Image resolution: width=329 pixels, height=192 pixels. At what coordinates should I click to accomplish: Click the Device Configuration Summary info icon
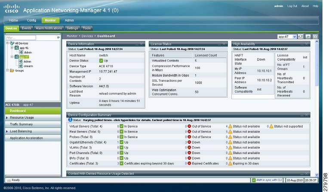coord(70,120)
